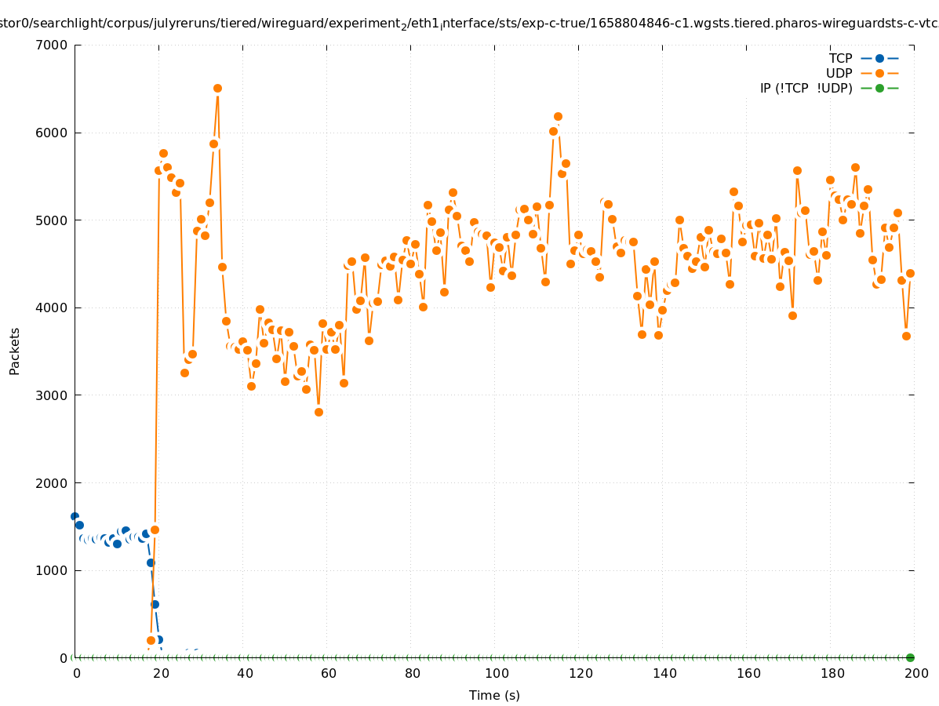Click the 0 tick label on the y-axis
This screenshot has width=939, height=706.
pos(64,657)
